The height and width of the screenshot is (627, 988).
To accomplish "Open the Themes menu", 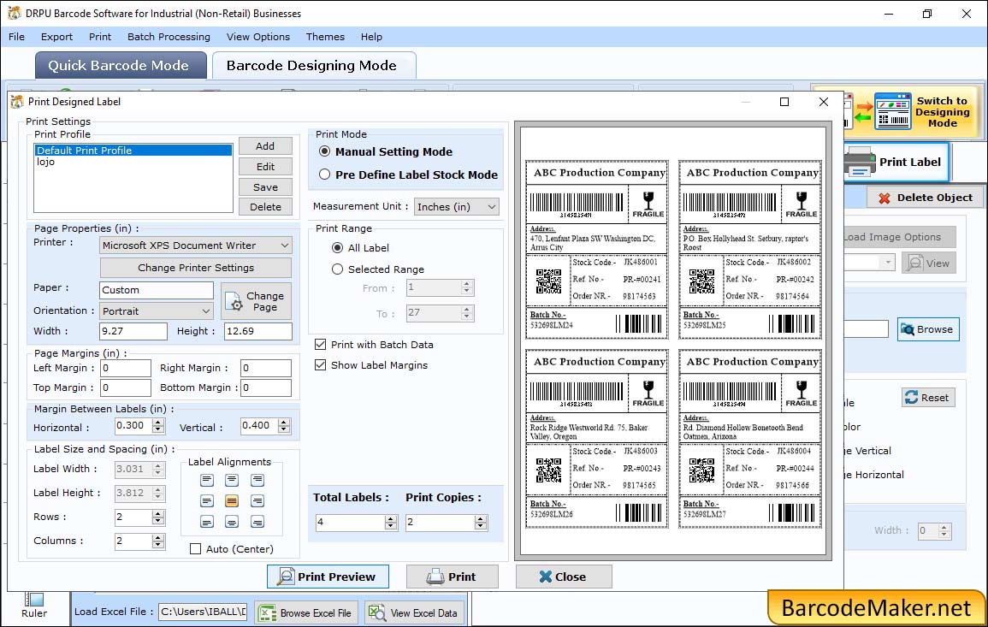I will point(325,37).
